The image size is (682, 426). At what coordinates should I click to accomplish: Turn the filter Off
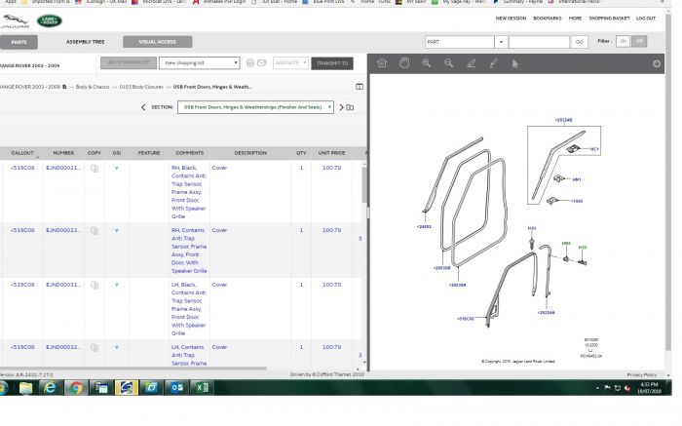click(x=639, y=41)
